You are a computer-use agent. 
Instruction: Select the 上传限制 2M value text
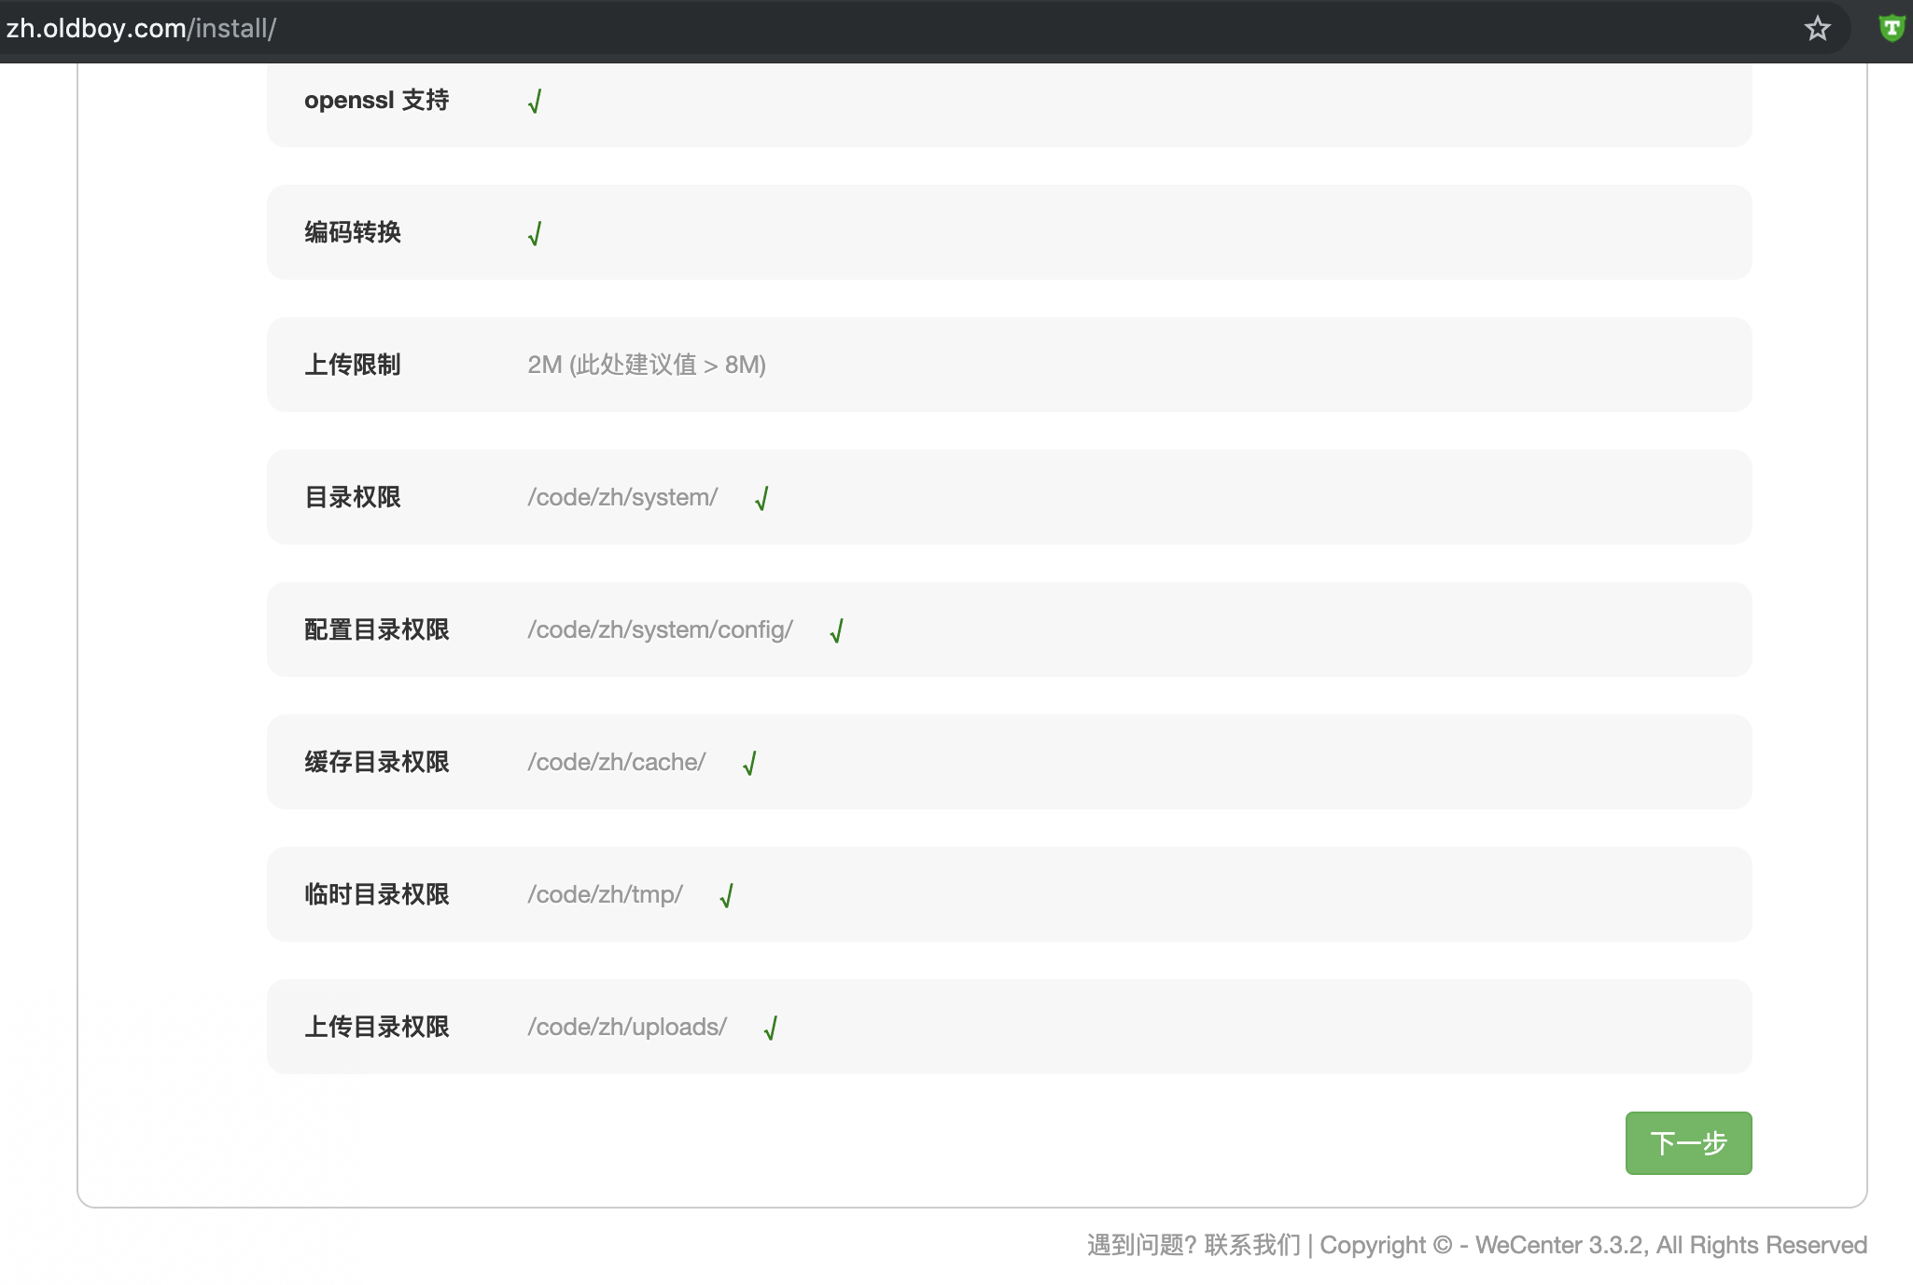646,365
